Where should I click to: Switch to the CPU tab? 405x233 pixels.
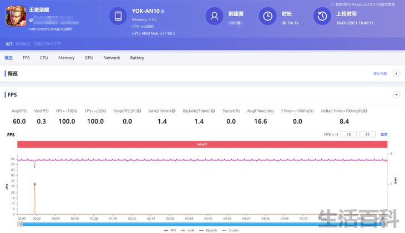(x=44, y=58)
